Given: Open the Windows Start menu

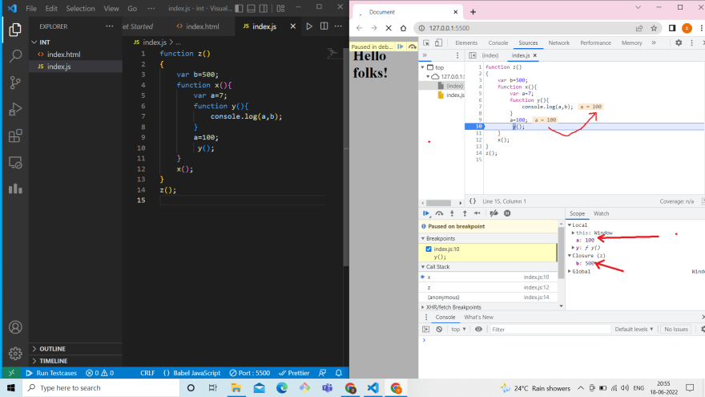Looking at the screenshot, I should pos(11,388).
